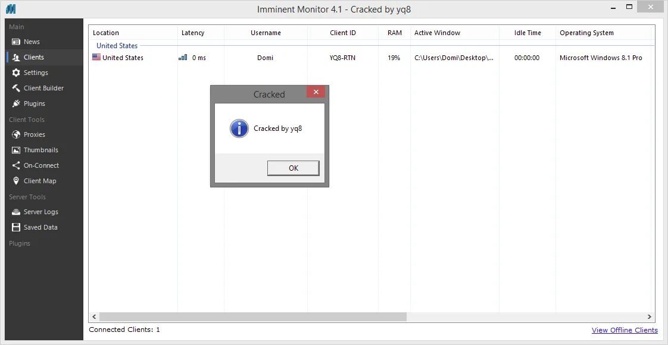The width and height of the screenshot is (668, 345).
Task: Click the On-Connect share icon
Action: 16,165
